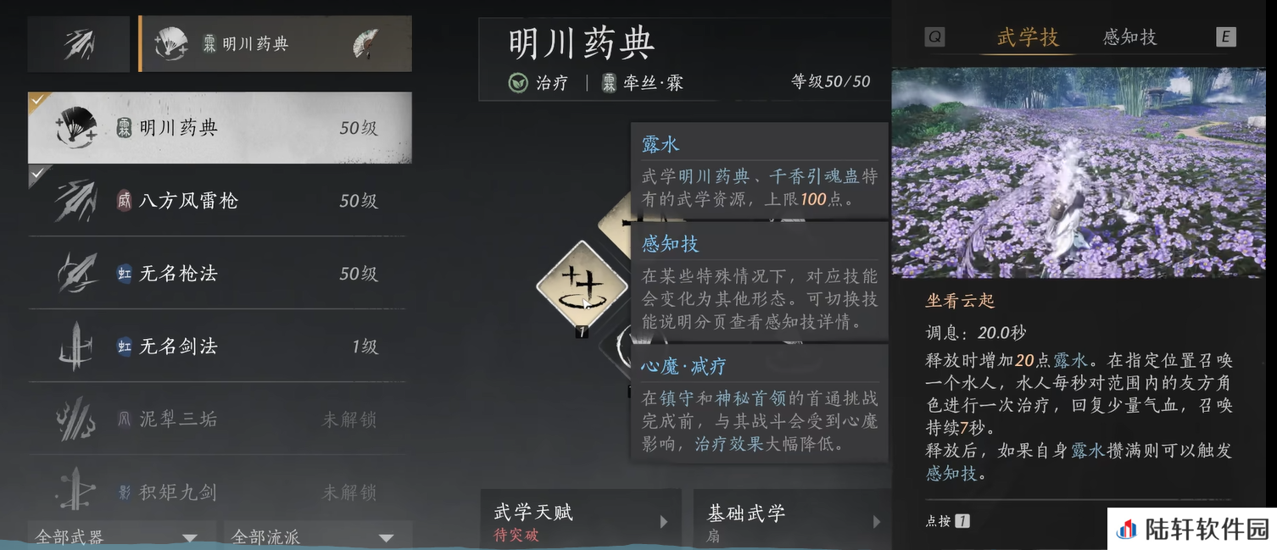
Task: Expand the 基础武学 panel arrow
Action: 877,522
